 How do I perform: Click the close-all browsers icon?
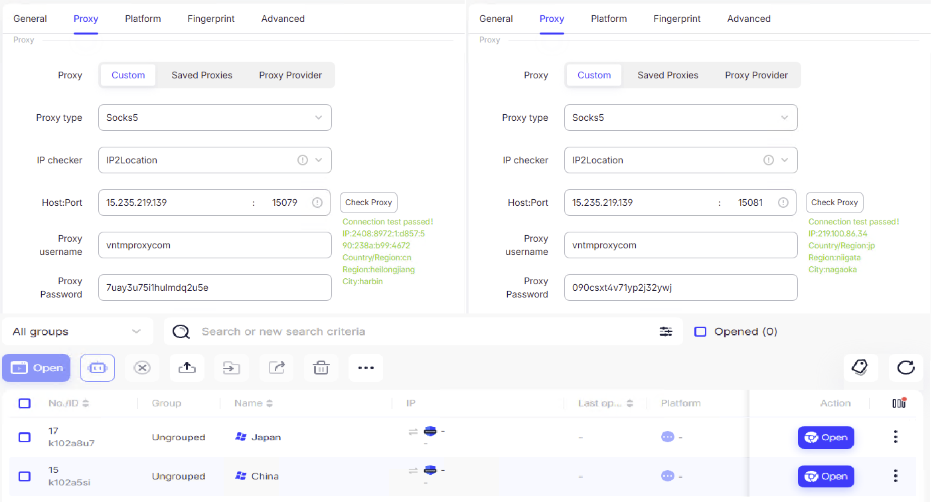click(x=142, y=367)
